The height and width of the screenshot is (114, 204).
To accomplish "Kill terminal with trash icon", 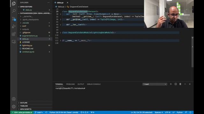I will tap(180, 84).
